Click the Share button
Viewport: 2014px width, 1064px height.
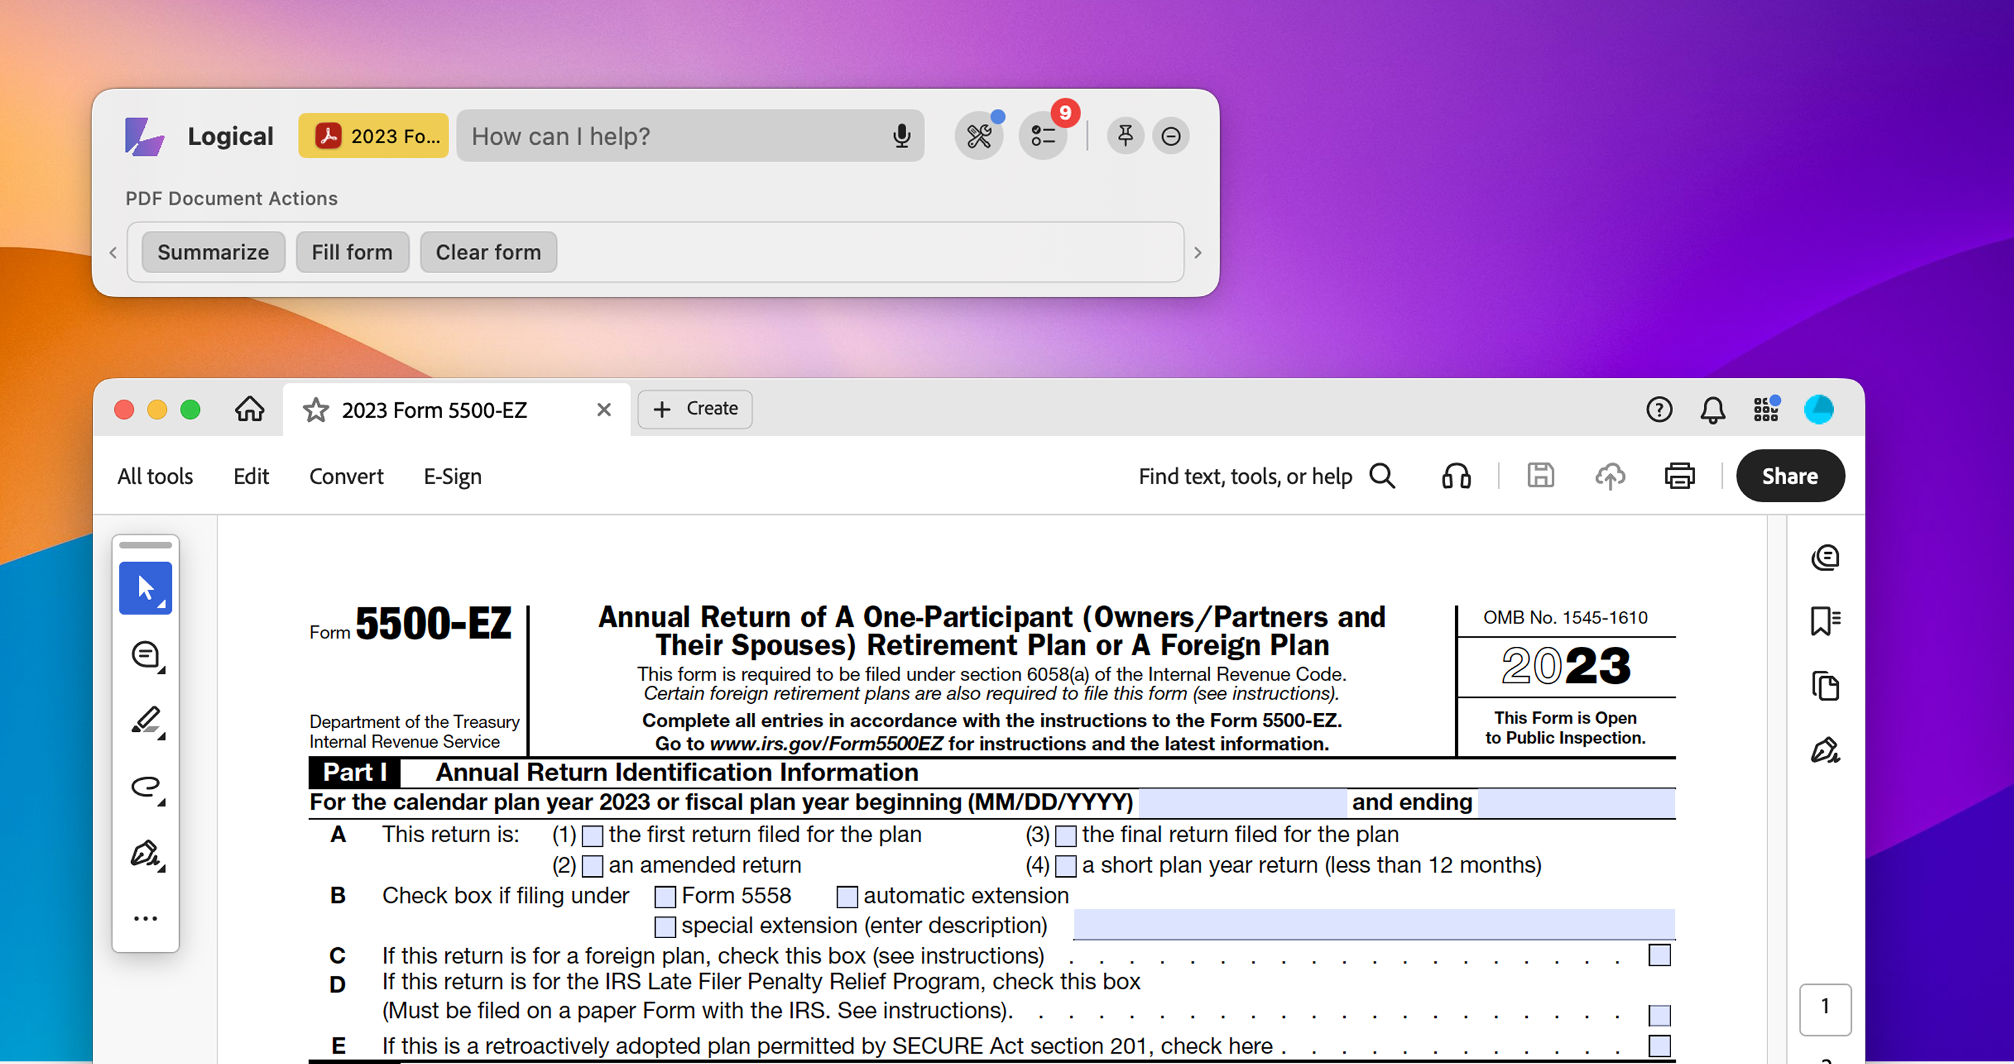1789,476
